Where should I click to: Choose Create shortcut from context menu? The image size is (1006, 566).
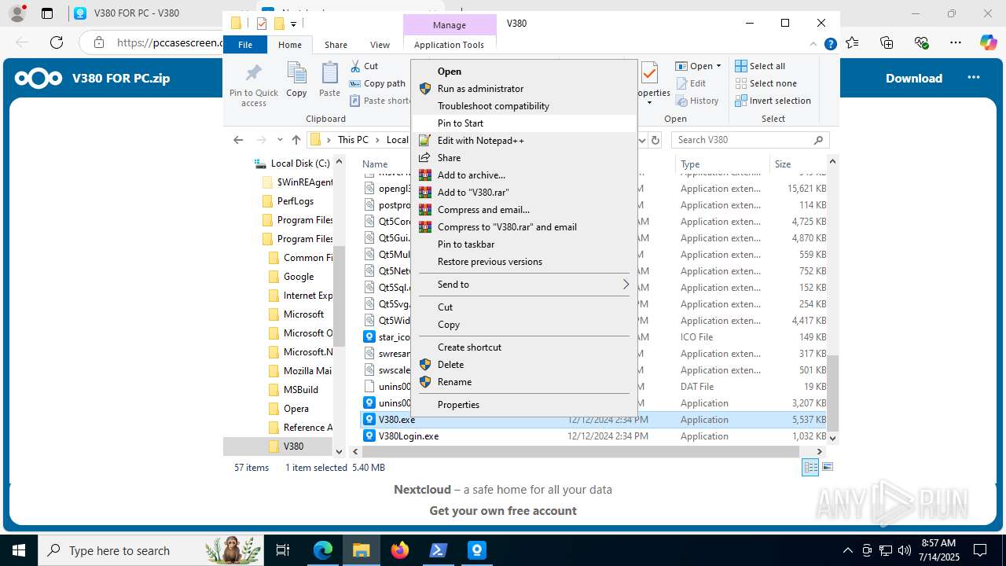coord(523,347)
